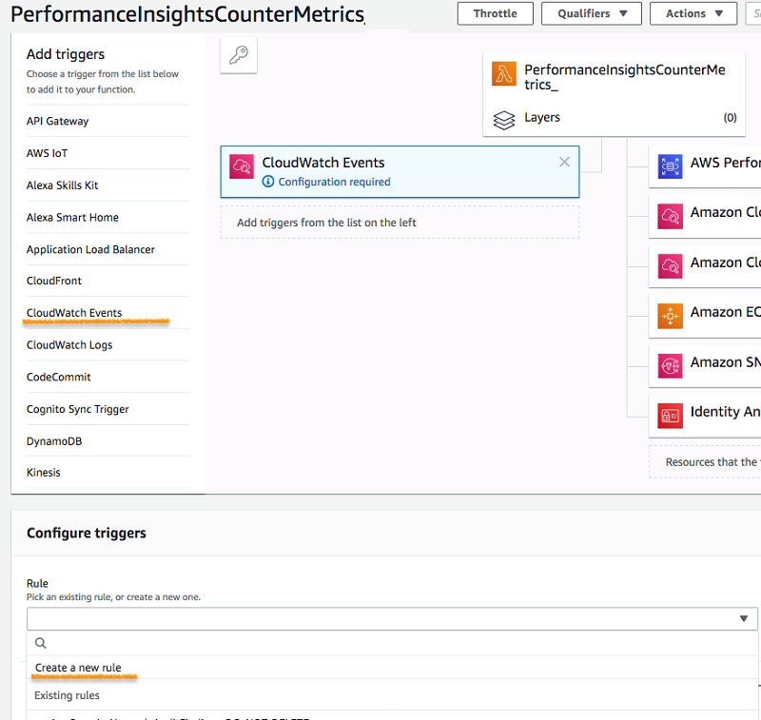
Task: Click the Lambda function orange icon
Action: coord(504,74)
